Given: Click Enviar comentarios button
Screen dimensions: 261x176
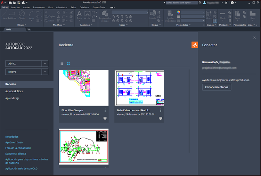Looking at the screenshot, I should point(217,87).
